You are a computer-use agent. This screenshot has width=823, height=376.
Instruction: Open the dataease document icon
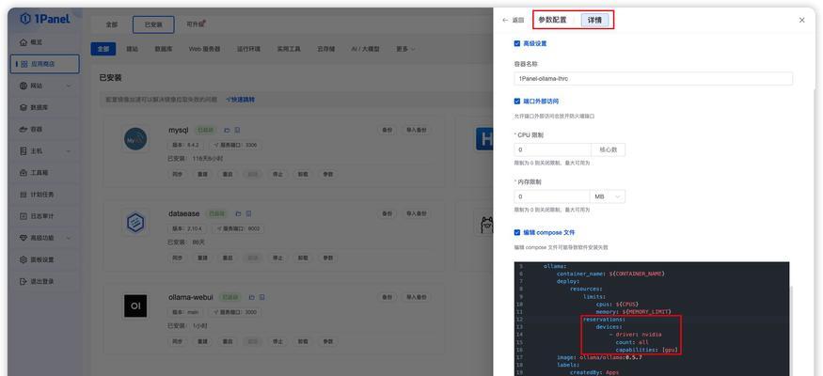click(x=248, y=213)
